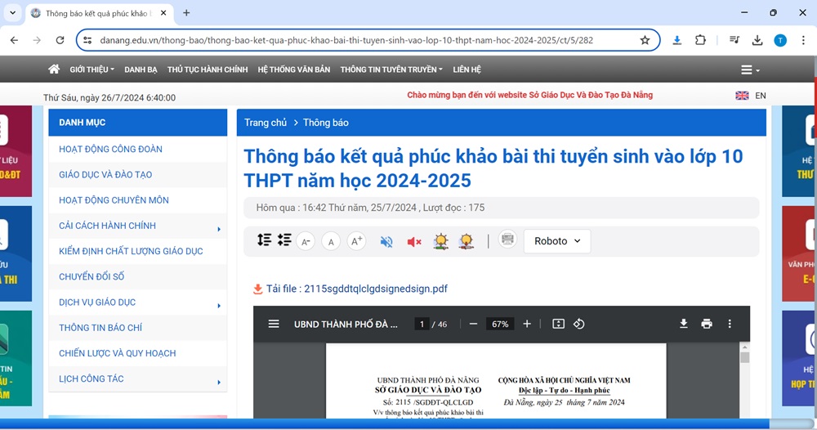Screen dimensions: 817x430
Task: Zoom out the PDF with minus button
Action: point(473,324)
